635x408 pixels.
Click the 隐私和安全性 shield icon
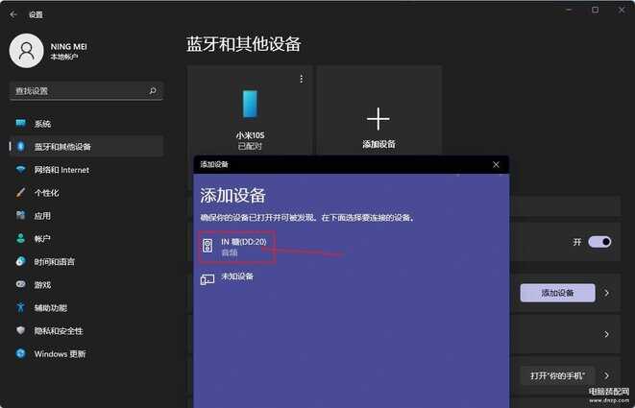coord(20,330)
